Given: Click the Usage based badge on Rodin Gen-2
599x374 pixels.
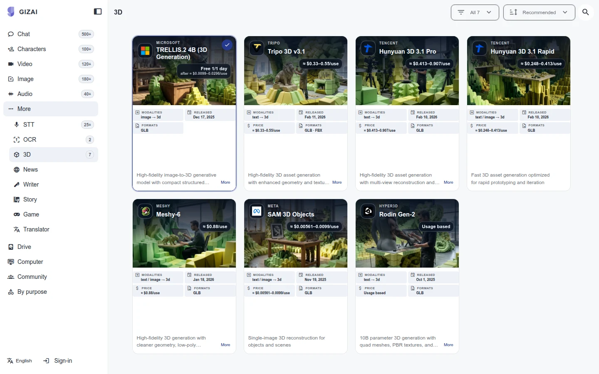Looking at the screenshot, I should [436, 226].
